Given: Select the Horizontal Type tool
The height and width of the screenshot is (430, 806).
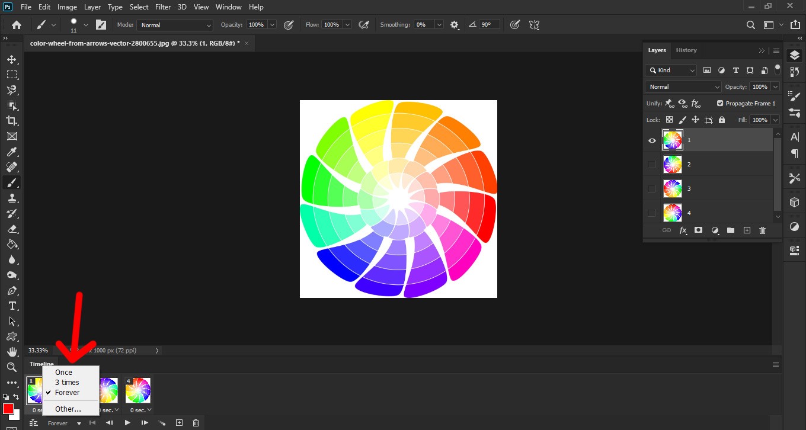Looking at the screenshot, I should point(11,306).
